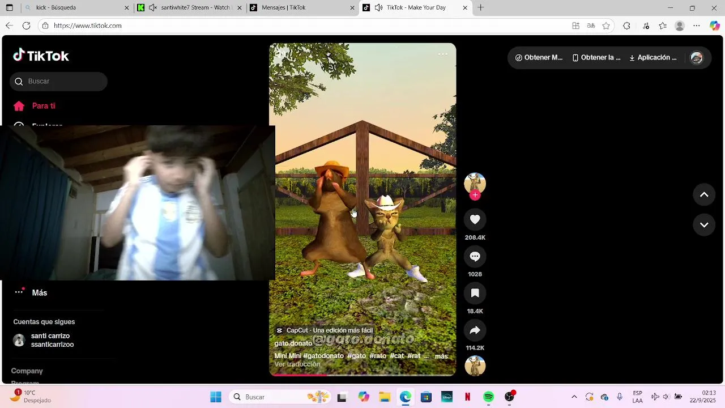The image size is (725, 408).
Task: Open OBS Studio from taskbar
Action: 509,397
